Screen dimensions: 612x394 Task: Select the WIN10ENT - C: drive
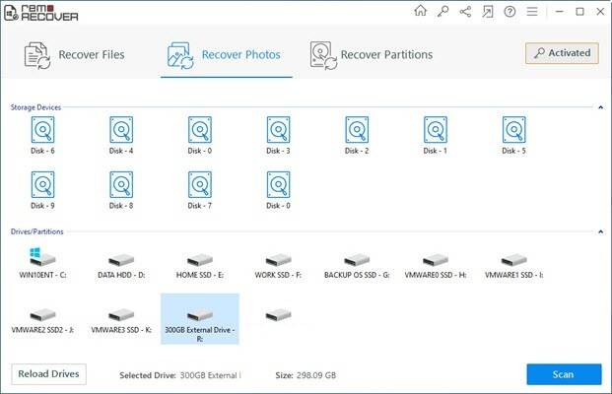42,264
